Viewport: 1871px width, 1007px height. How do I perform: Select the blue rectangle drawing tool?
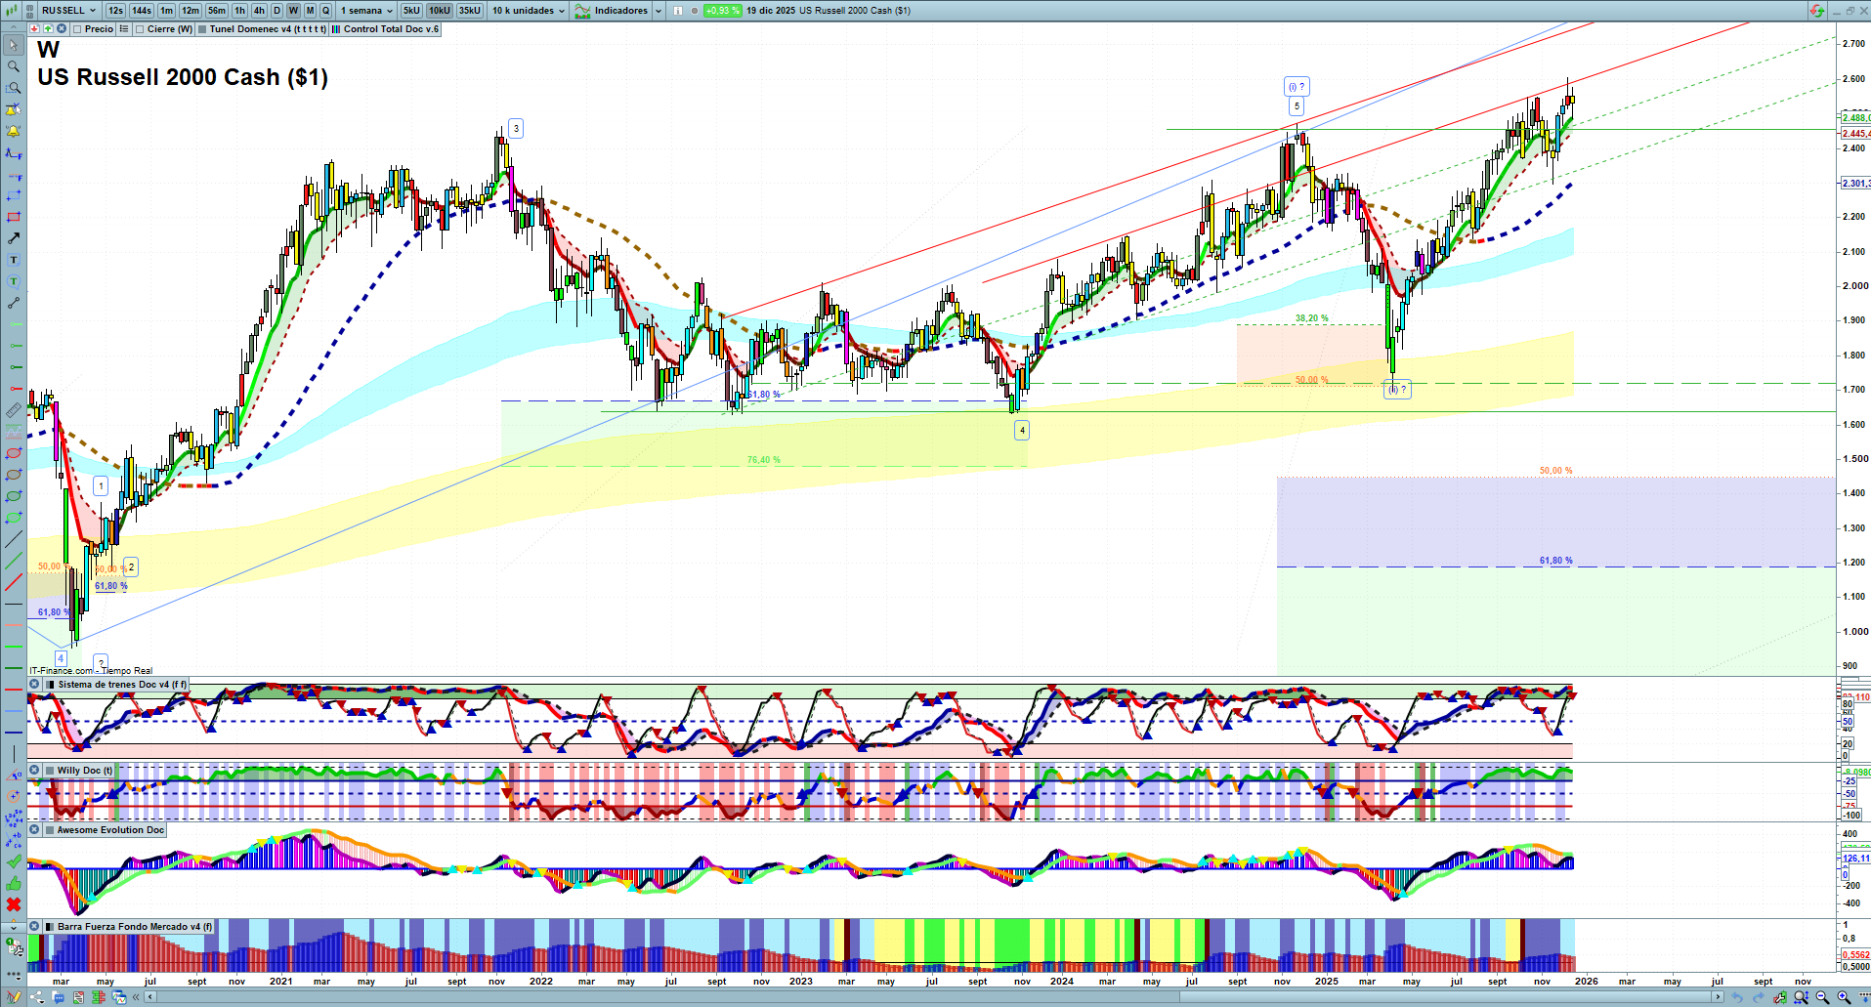pyautogui.click(x=14, y=195)
